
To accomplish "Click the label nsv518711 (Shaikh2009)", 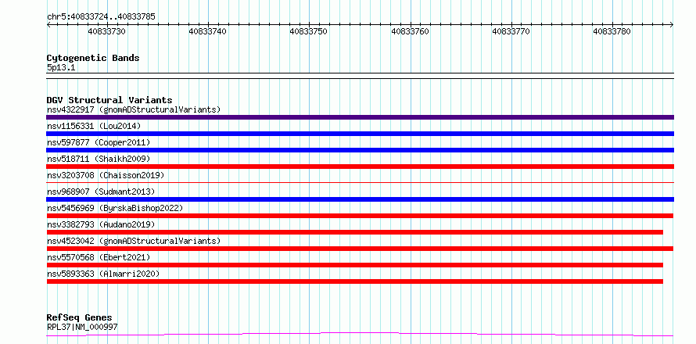I will [x=99, y=159].
